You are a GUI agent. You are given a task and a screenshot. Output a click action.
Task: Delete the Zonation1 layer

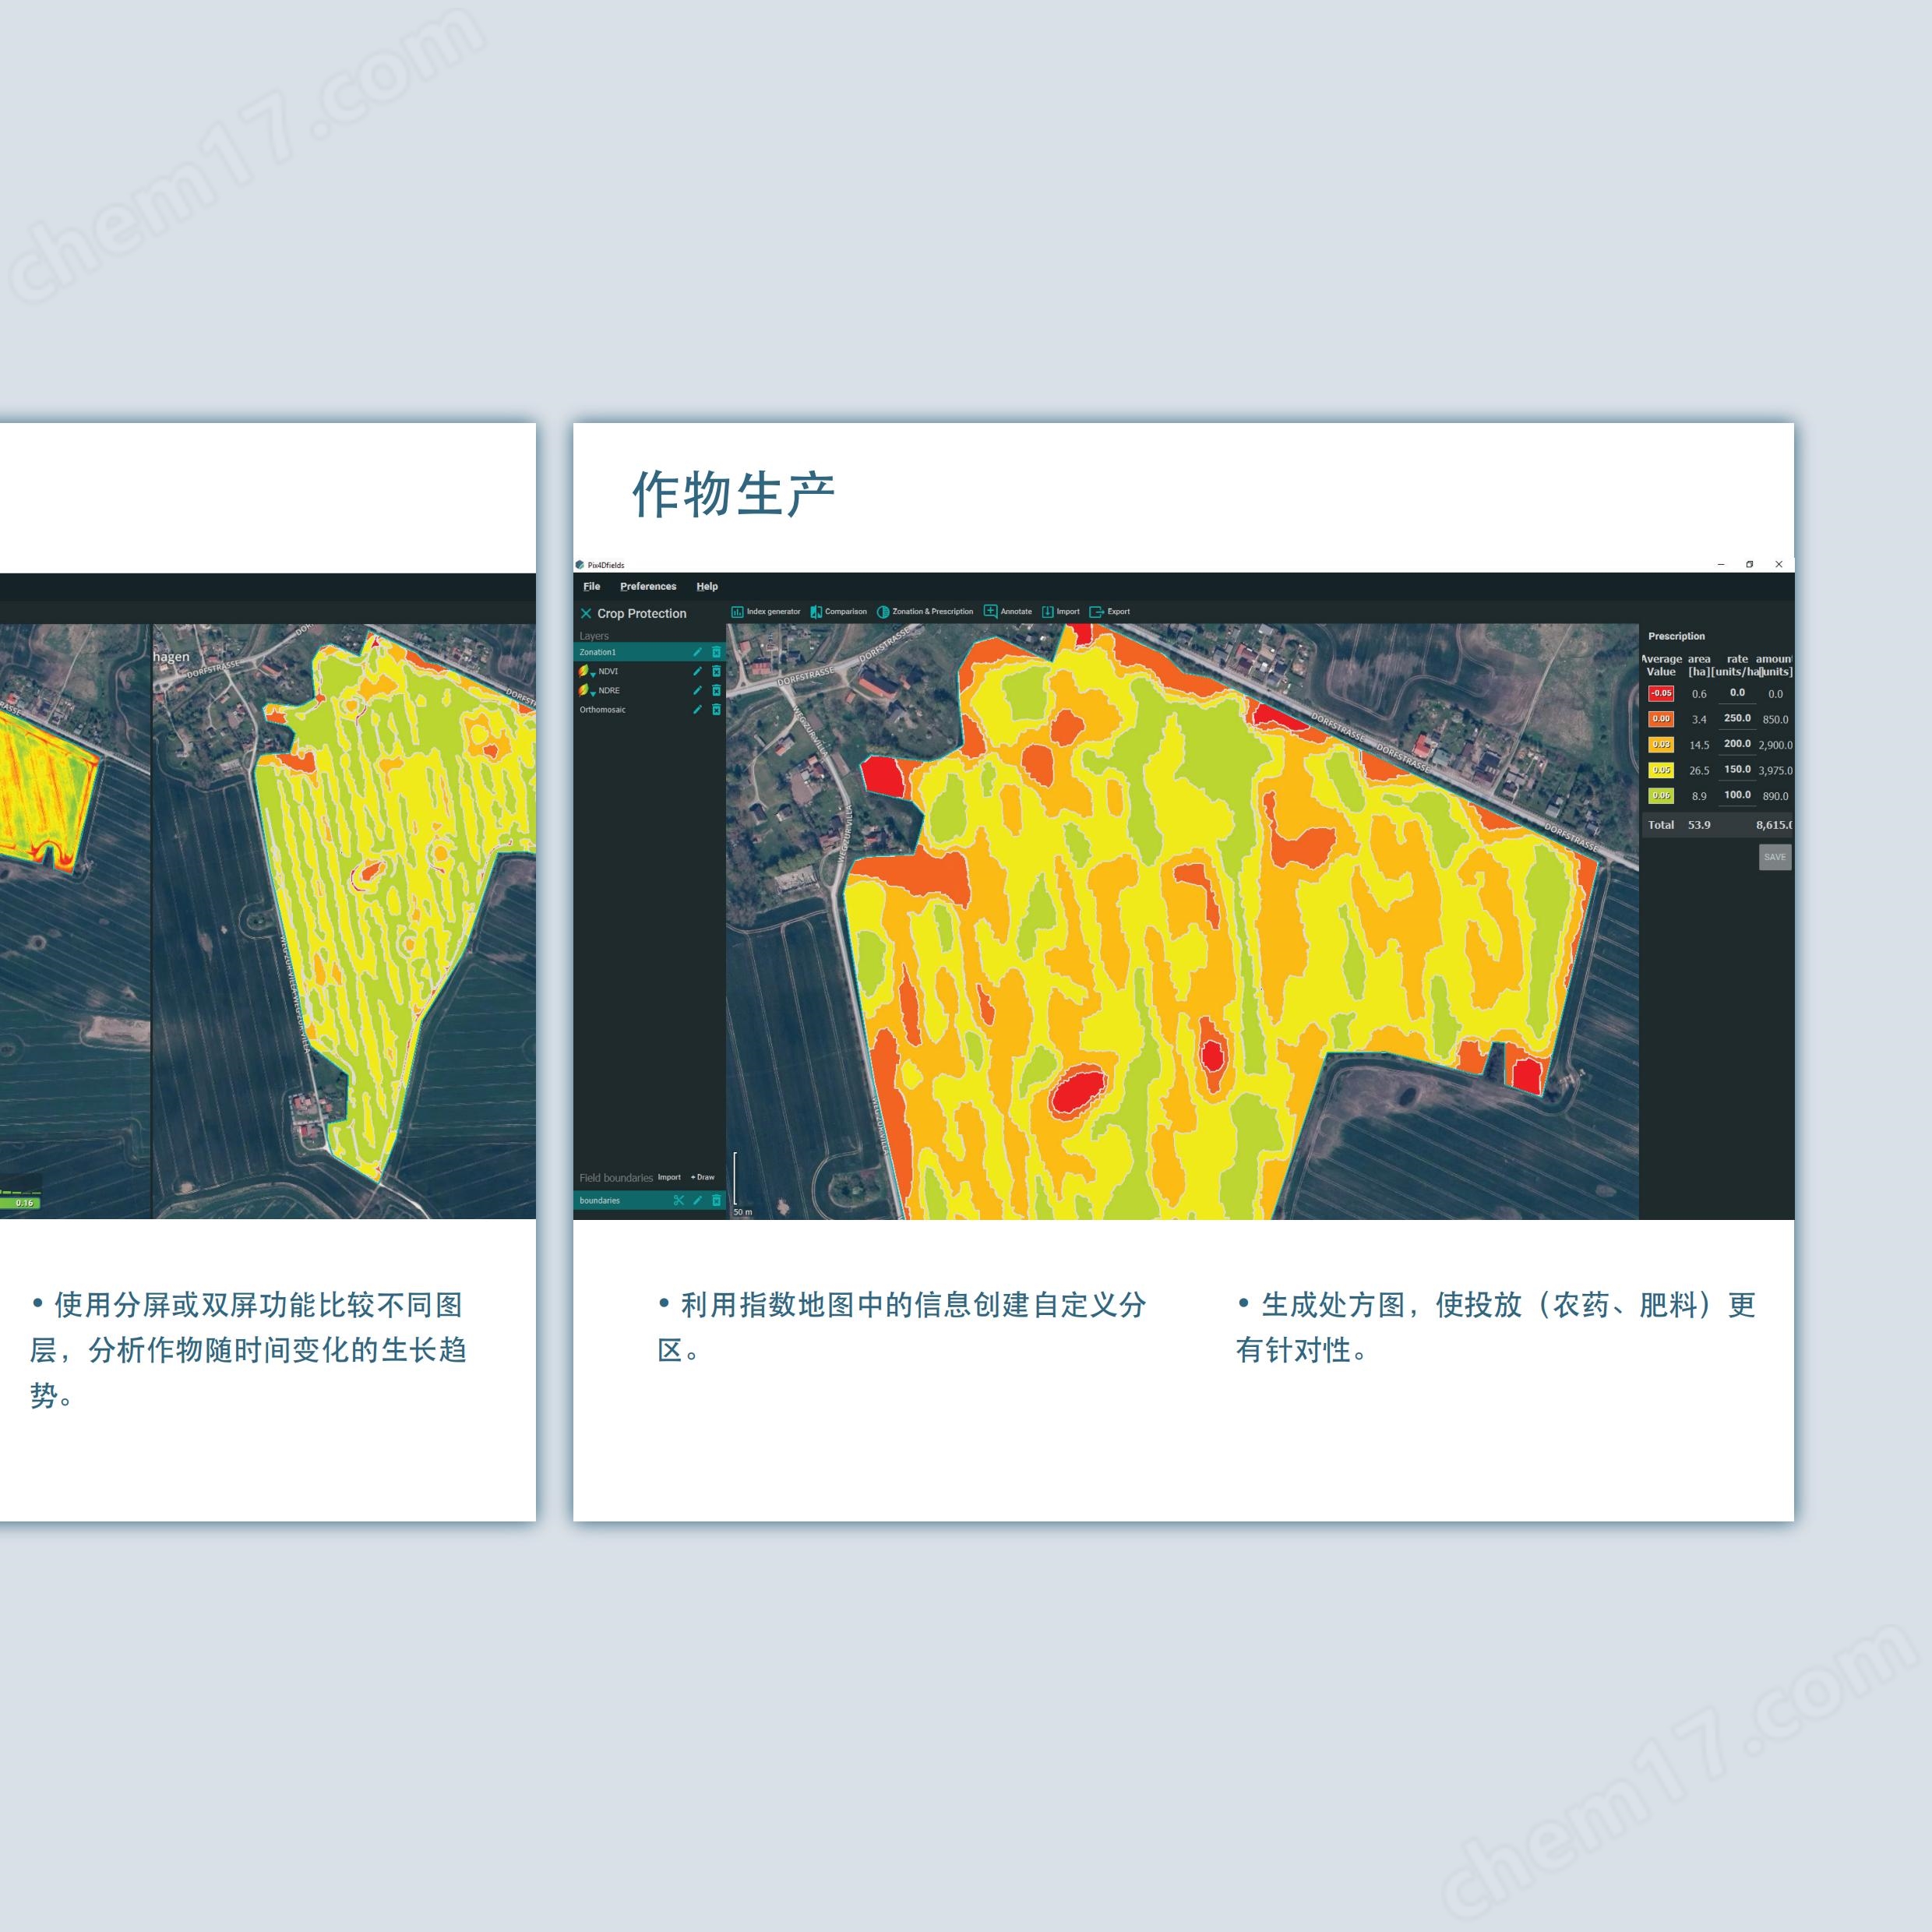(x=716, y=652)
